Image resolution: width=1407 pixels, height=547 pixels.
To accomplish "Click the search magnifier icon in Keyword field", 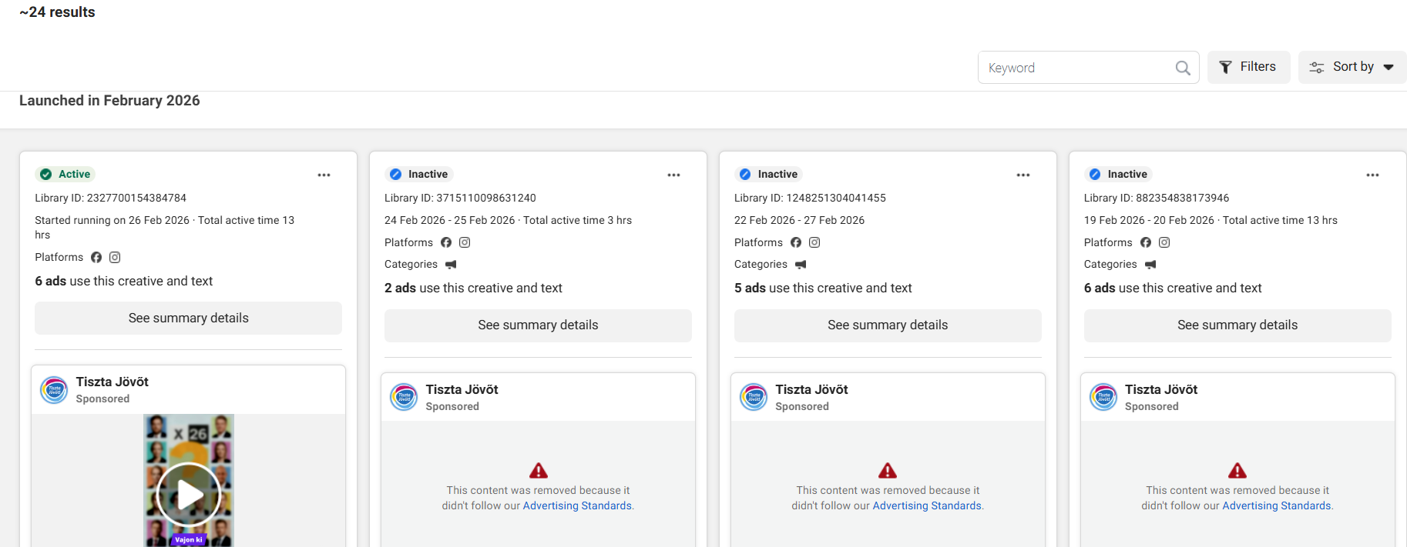I will (x=1182, y=68).
